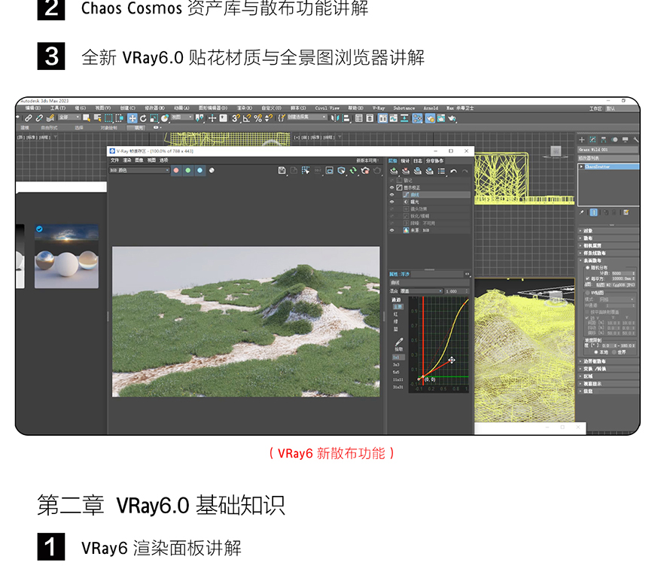Click the green arrows refresh render icon
Image resolution: width=655 pixels, height=581 pixels.
pyautogui.click(x=353, y=170)
